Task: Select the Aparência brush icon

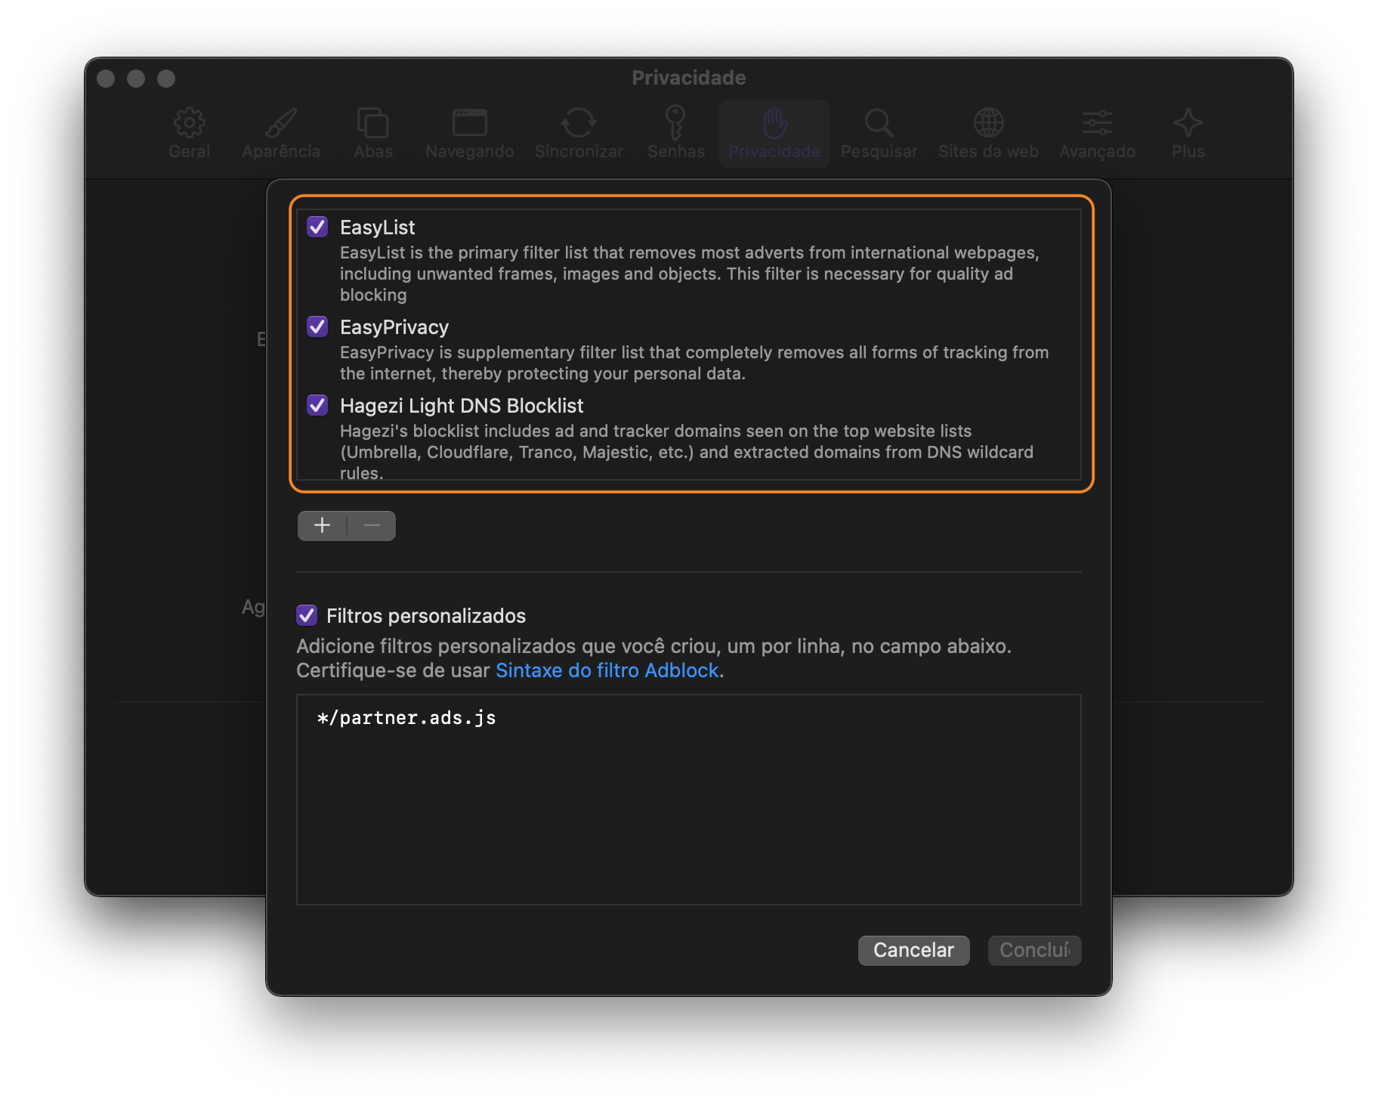Action: (281, 123)
